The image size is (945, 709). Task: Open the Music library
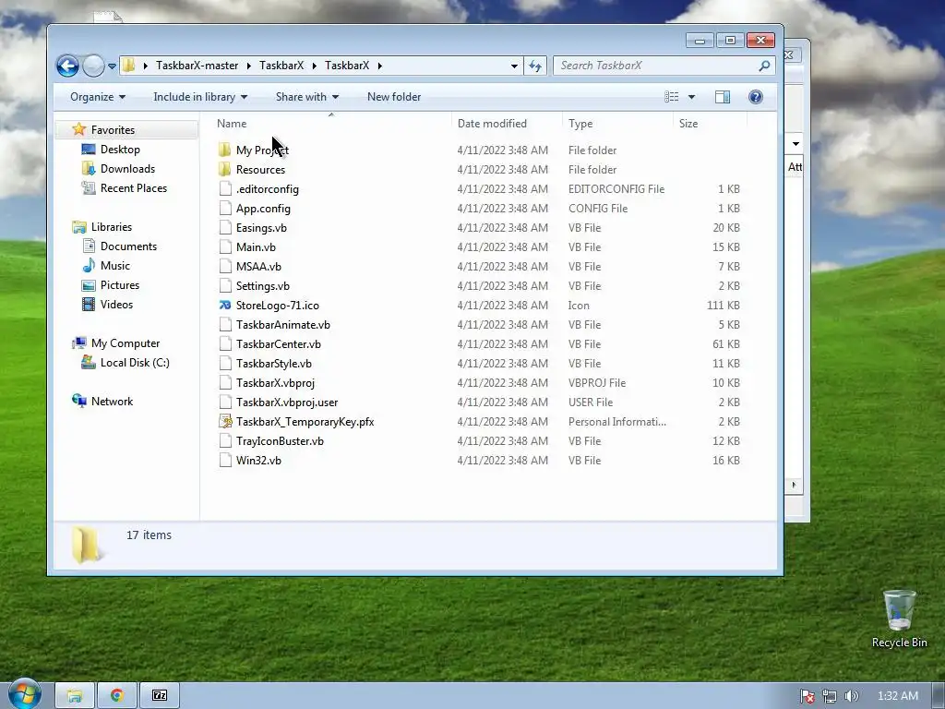(x=115, y=266)
